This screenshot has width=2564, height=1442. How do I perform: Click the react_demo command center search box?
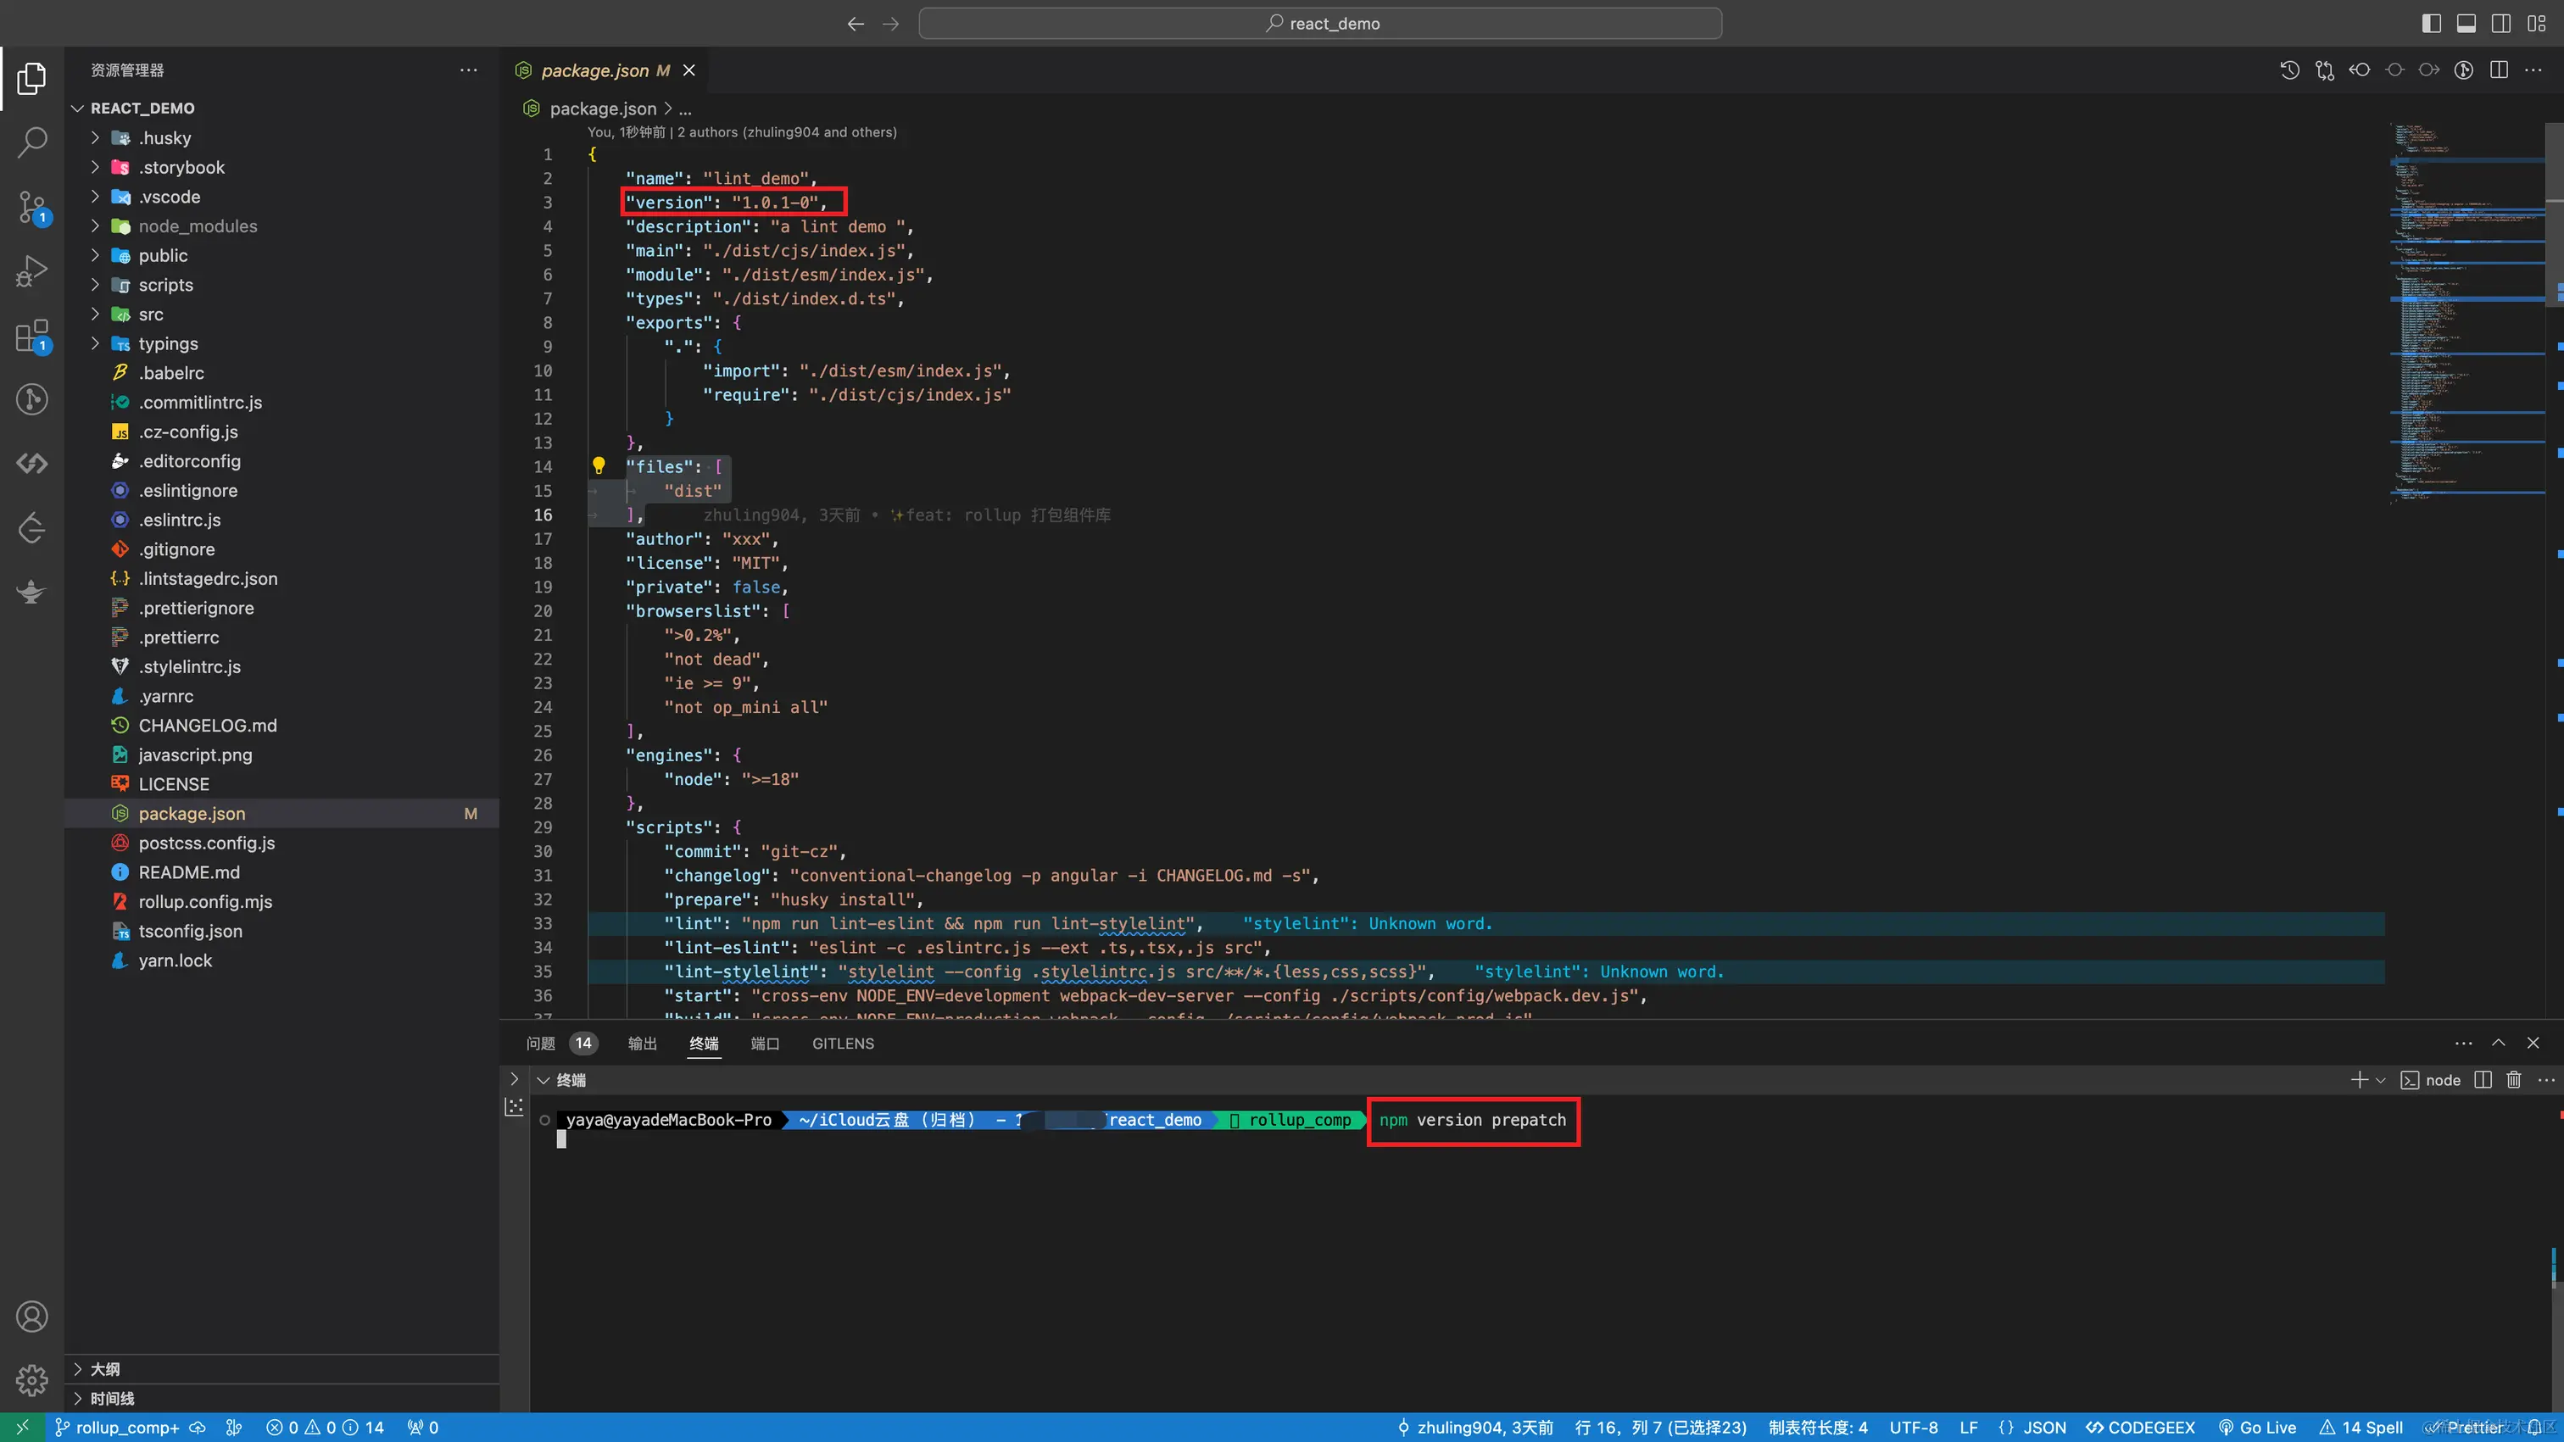(1320, 23)
